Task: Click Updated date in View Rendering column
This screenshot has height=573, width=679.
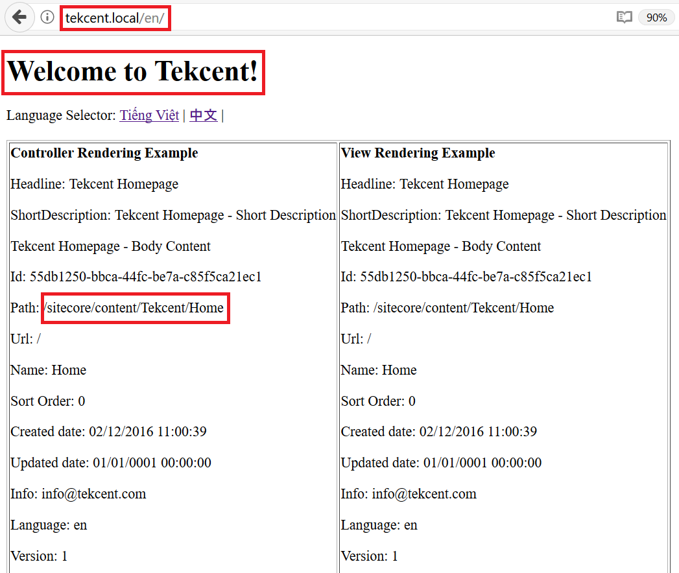Action: pos(441,463)
